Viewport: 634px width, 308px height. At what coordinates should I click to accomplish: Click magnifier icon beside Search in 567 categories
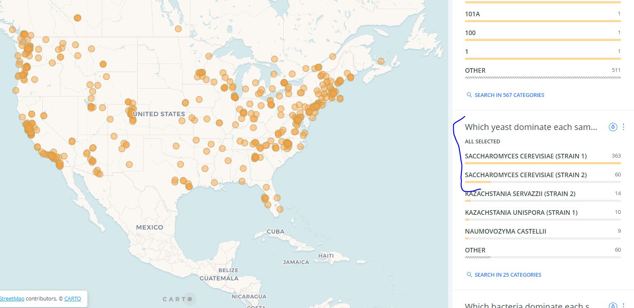[x=469, y=95]
